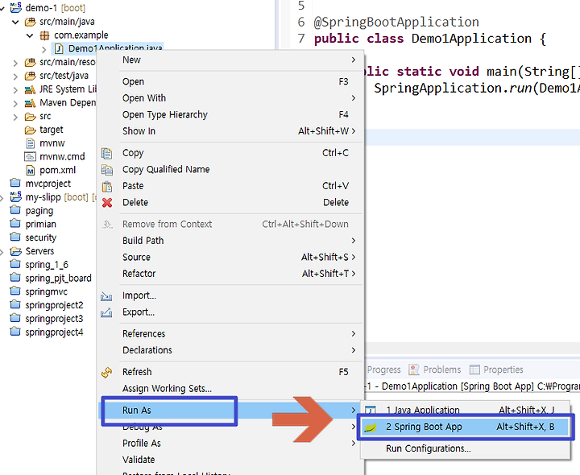Viewport: 580px width, 475px height.
Task: Switch to the Progress tab
Action: [x=383, y=370]
